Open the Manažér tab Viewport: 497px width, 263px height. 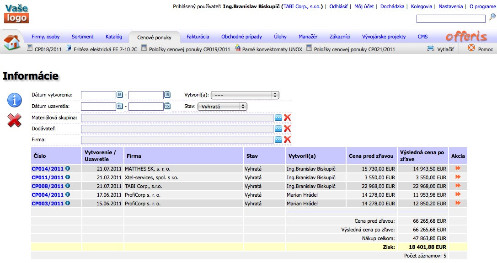click(308, 37)
